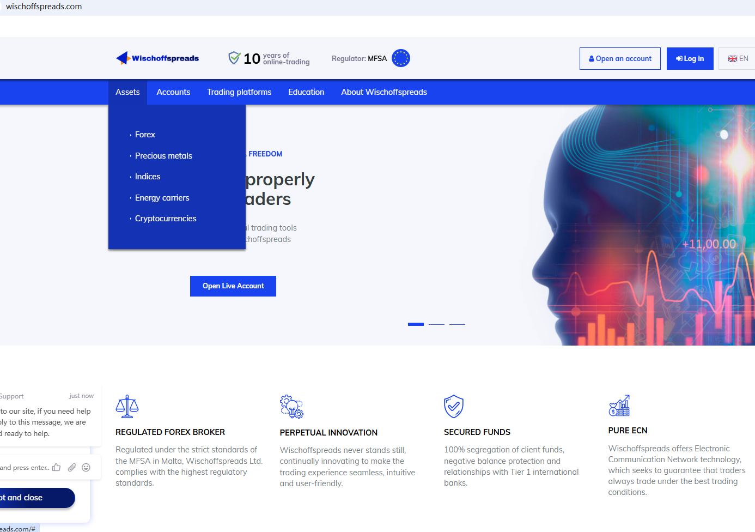Open the EN language selector
Screen dimensions: 755x532
[x=738, y=58]
